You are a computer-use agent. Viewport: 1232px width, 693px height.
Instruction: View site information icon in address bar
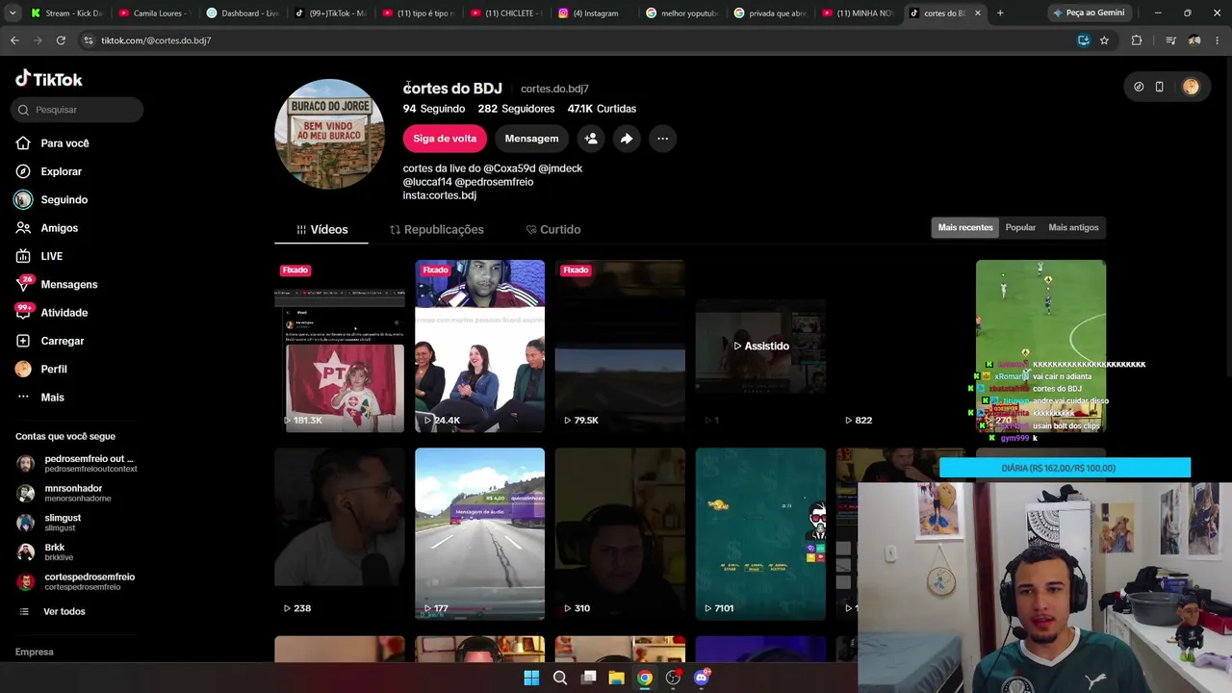[x=88, y=40]
